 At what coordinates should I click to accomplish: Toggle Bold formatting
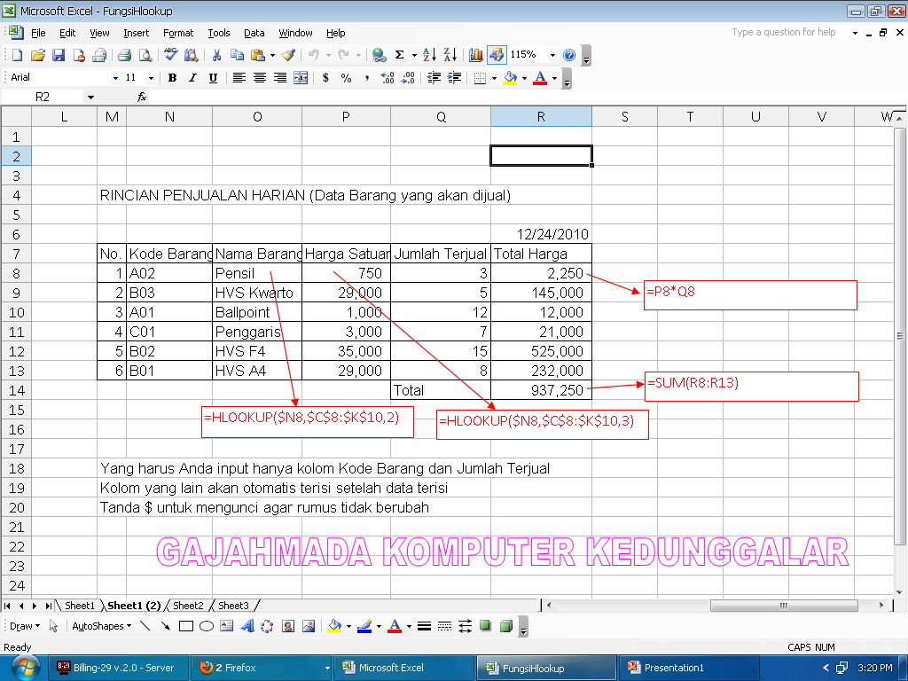click(172, 78)
